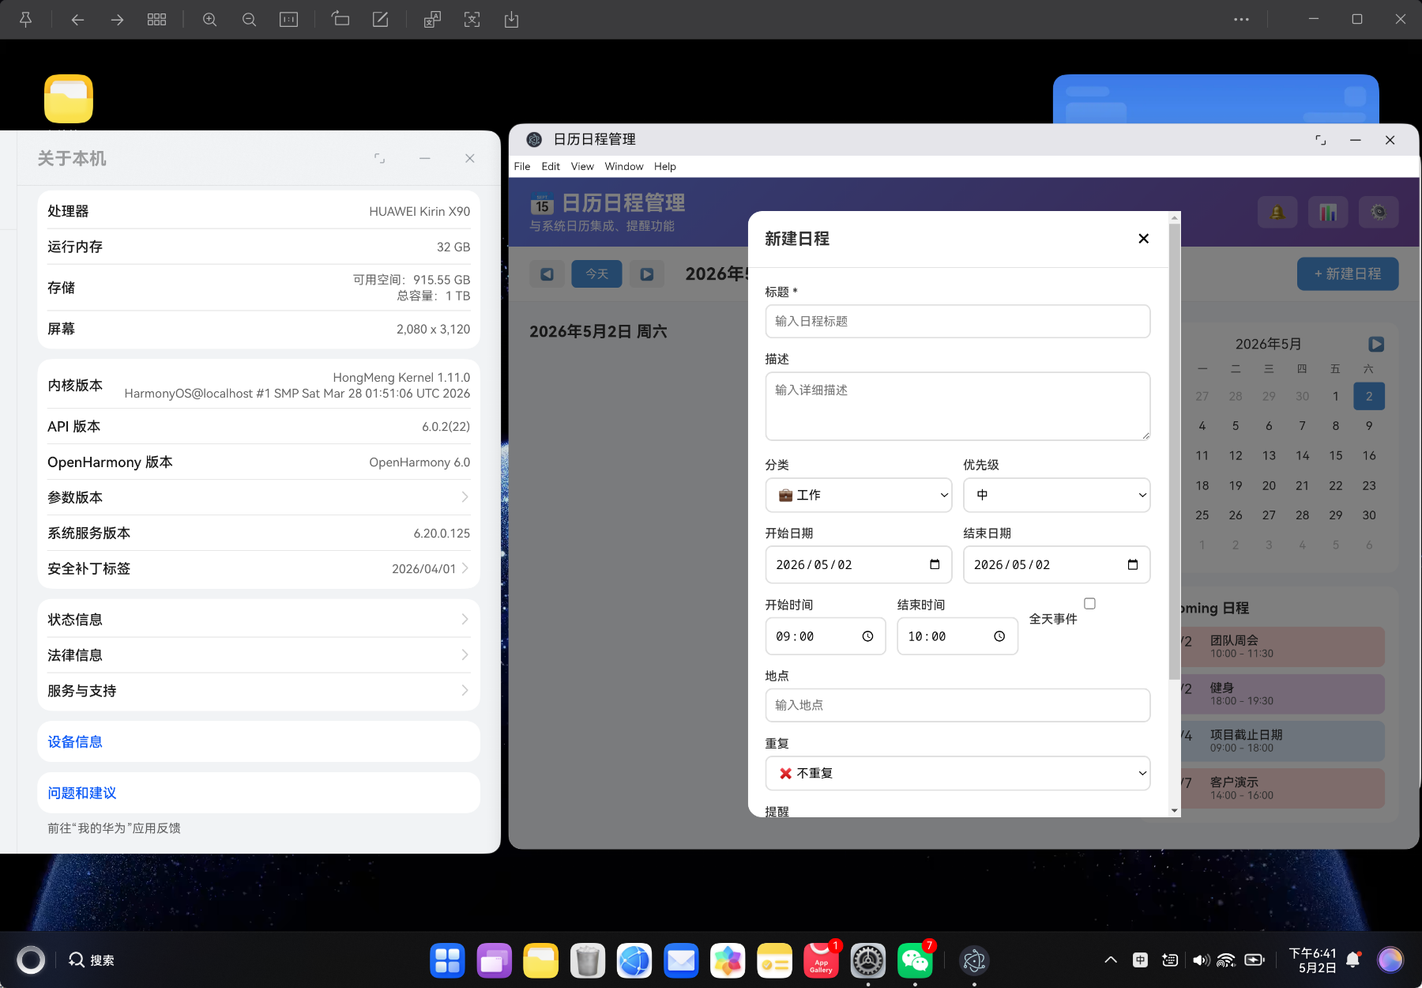Open 法律信息 row

point(258,654)
